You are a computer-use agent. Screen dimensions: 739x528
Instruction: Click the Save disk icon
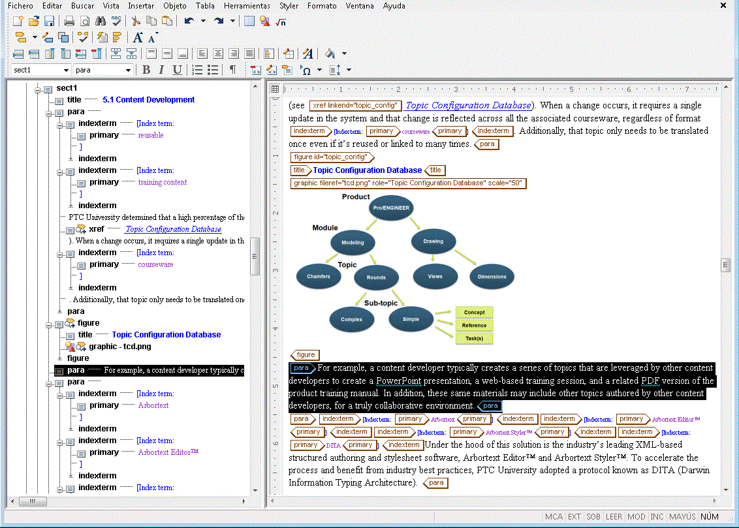[49, 21]
